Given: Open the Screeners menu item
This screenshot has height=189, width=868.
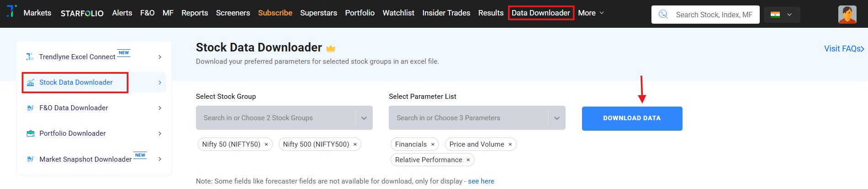Looking at the screenshot, I should coord(233,13).
